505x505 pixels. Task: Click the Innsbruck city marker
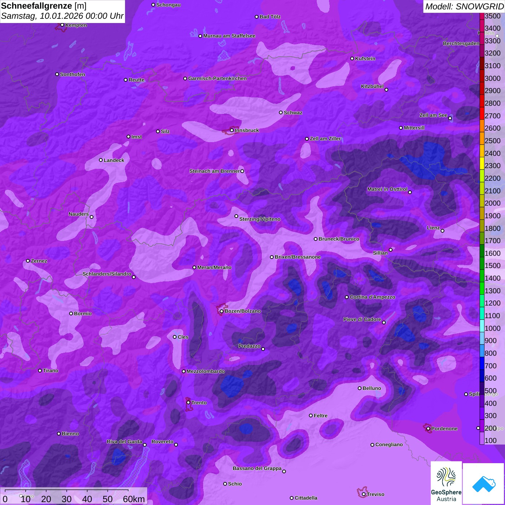point(232,130)
